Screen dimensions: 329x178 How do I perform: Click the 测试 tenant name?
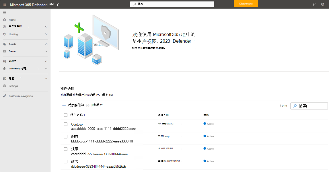click(x=75, y=161)
